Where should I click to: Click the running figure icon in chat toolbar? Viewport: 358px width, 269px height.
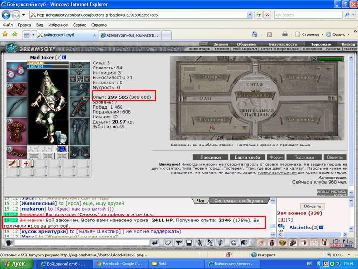click(200, 242)
